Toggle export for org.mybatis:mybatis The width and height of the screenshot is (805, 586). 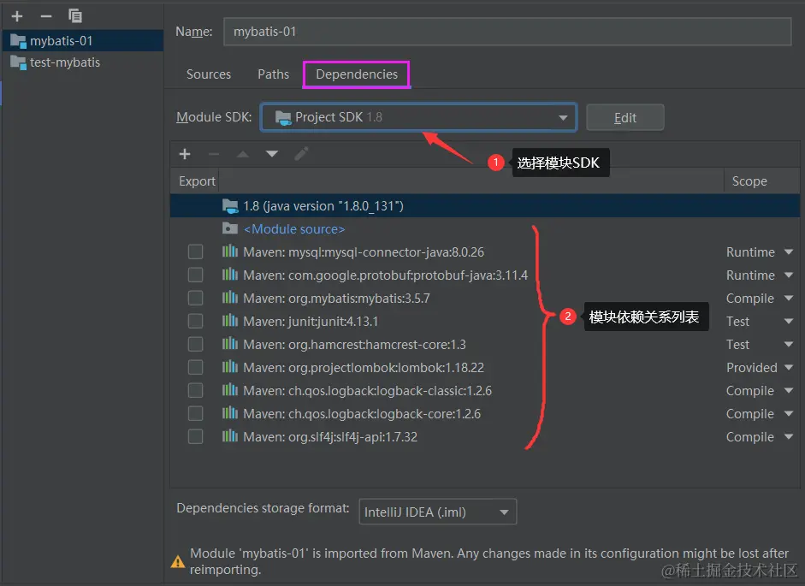click(195, 299)
